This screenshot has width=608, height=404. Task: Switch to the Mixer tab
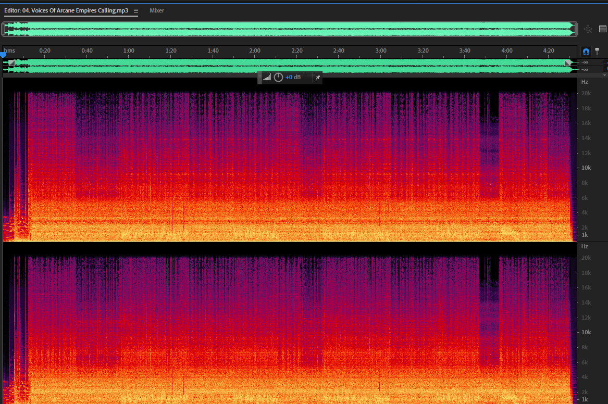[157, 10]
